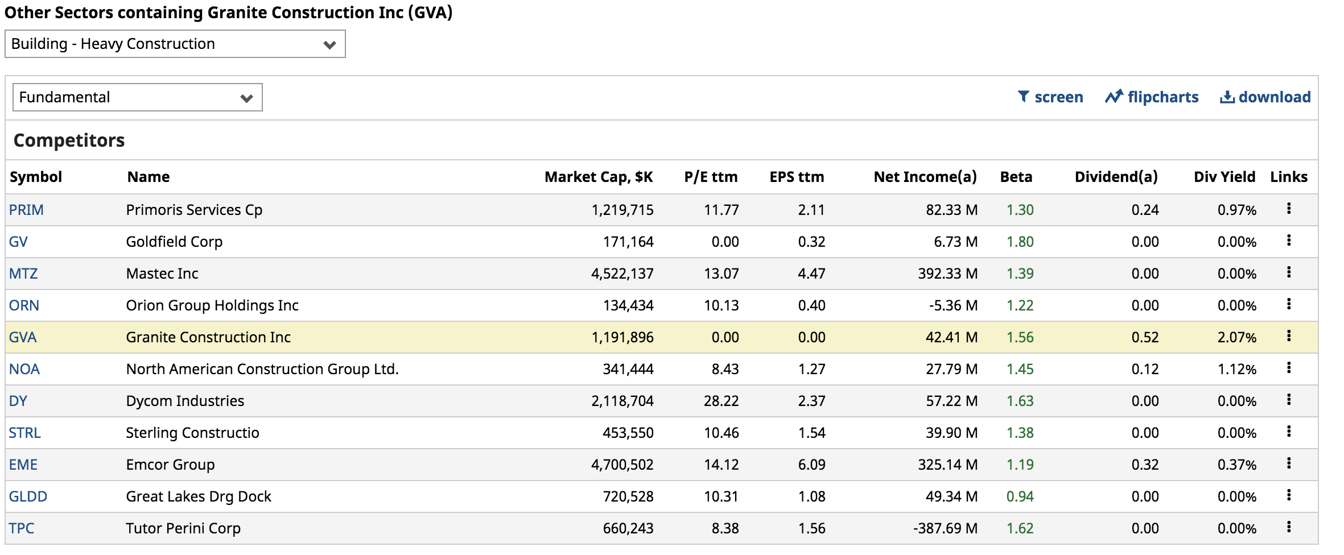Screen dimensions: 1344x555
Task: Open links menu for North American Construction row
Action: point(1289,368)
